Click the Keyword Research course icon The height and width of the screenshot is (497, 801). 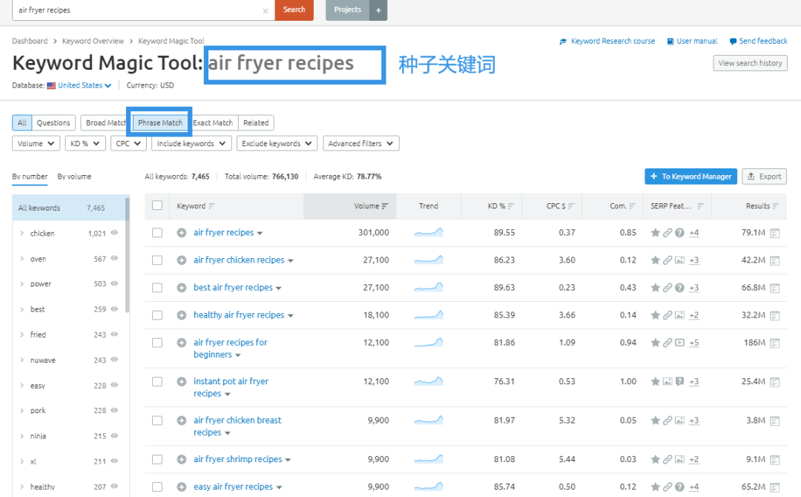point(563,41)
